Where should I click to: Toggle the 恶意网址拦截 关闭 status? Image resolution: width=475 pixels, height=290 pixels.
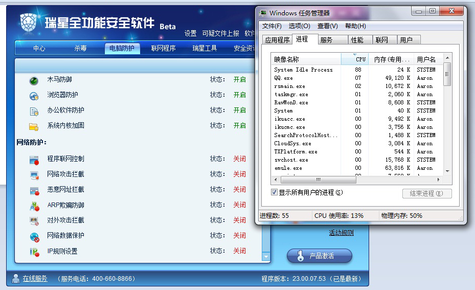coord(239,190)
